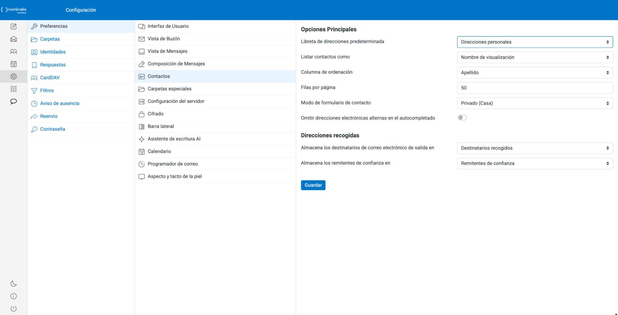Open Configuración del servidor section
The width and height of the screenshot is (618, 315).
click(x=215, y=101)
